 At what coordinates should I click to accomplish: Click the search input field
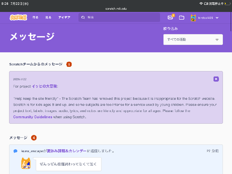click(x=119, y=17)
